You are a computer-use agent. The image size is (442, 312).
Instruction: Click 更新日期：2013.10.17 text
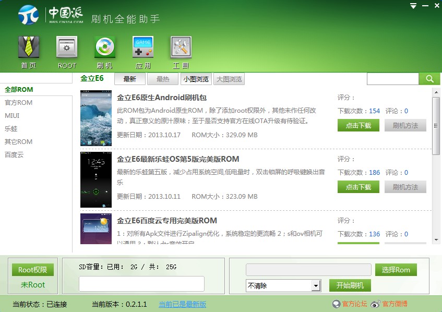coord(149,135)
